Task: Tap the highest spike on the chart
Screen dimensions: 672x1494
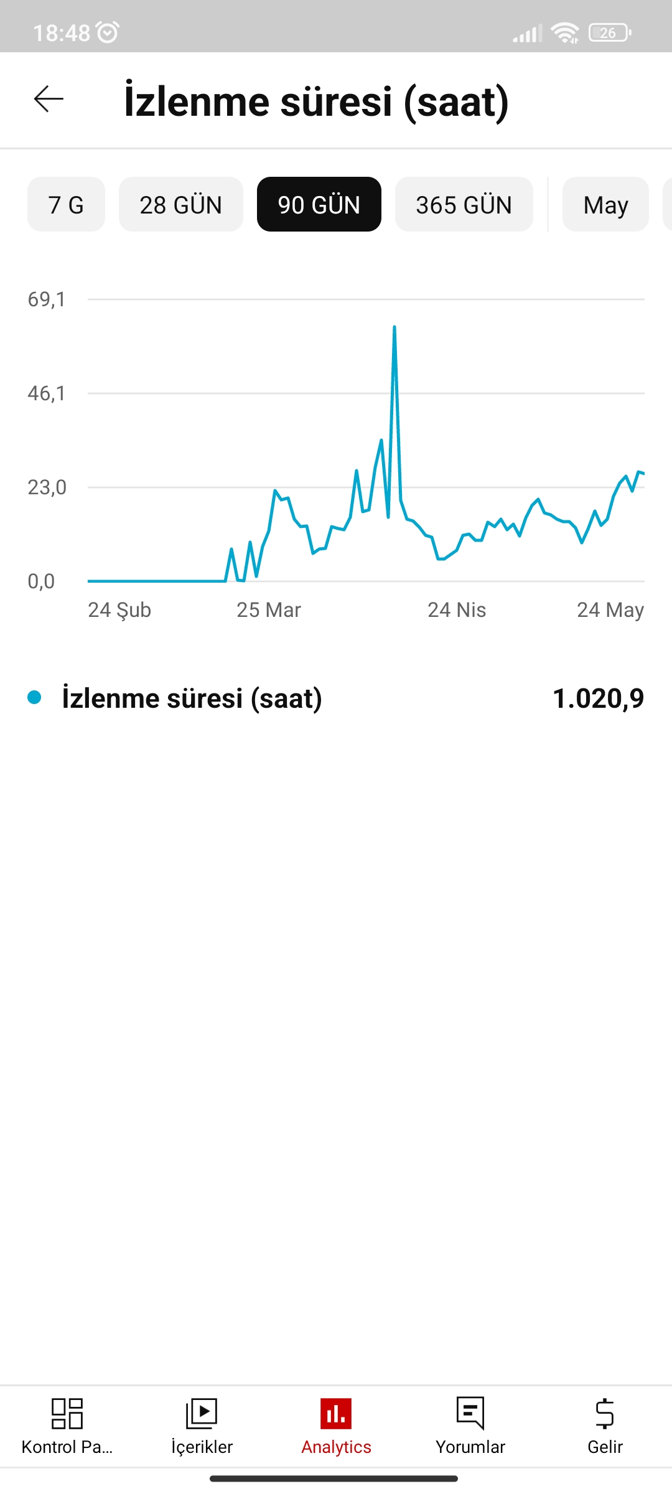Action: pos(394,327)
